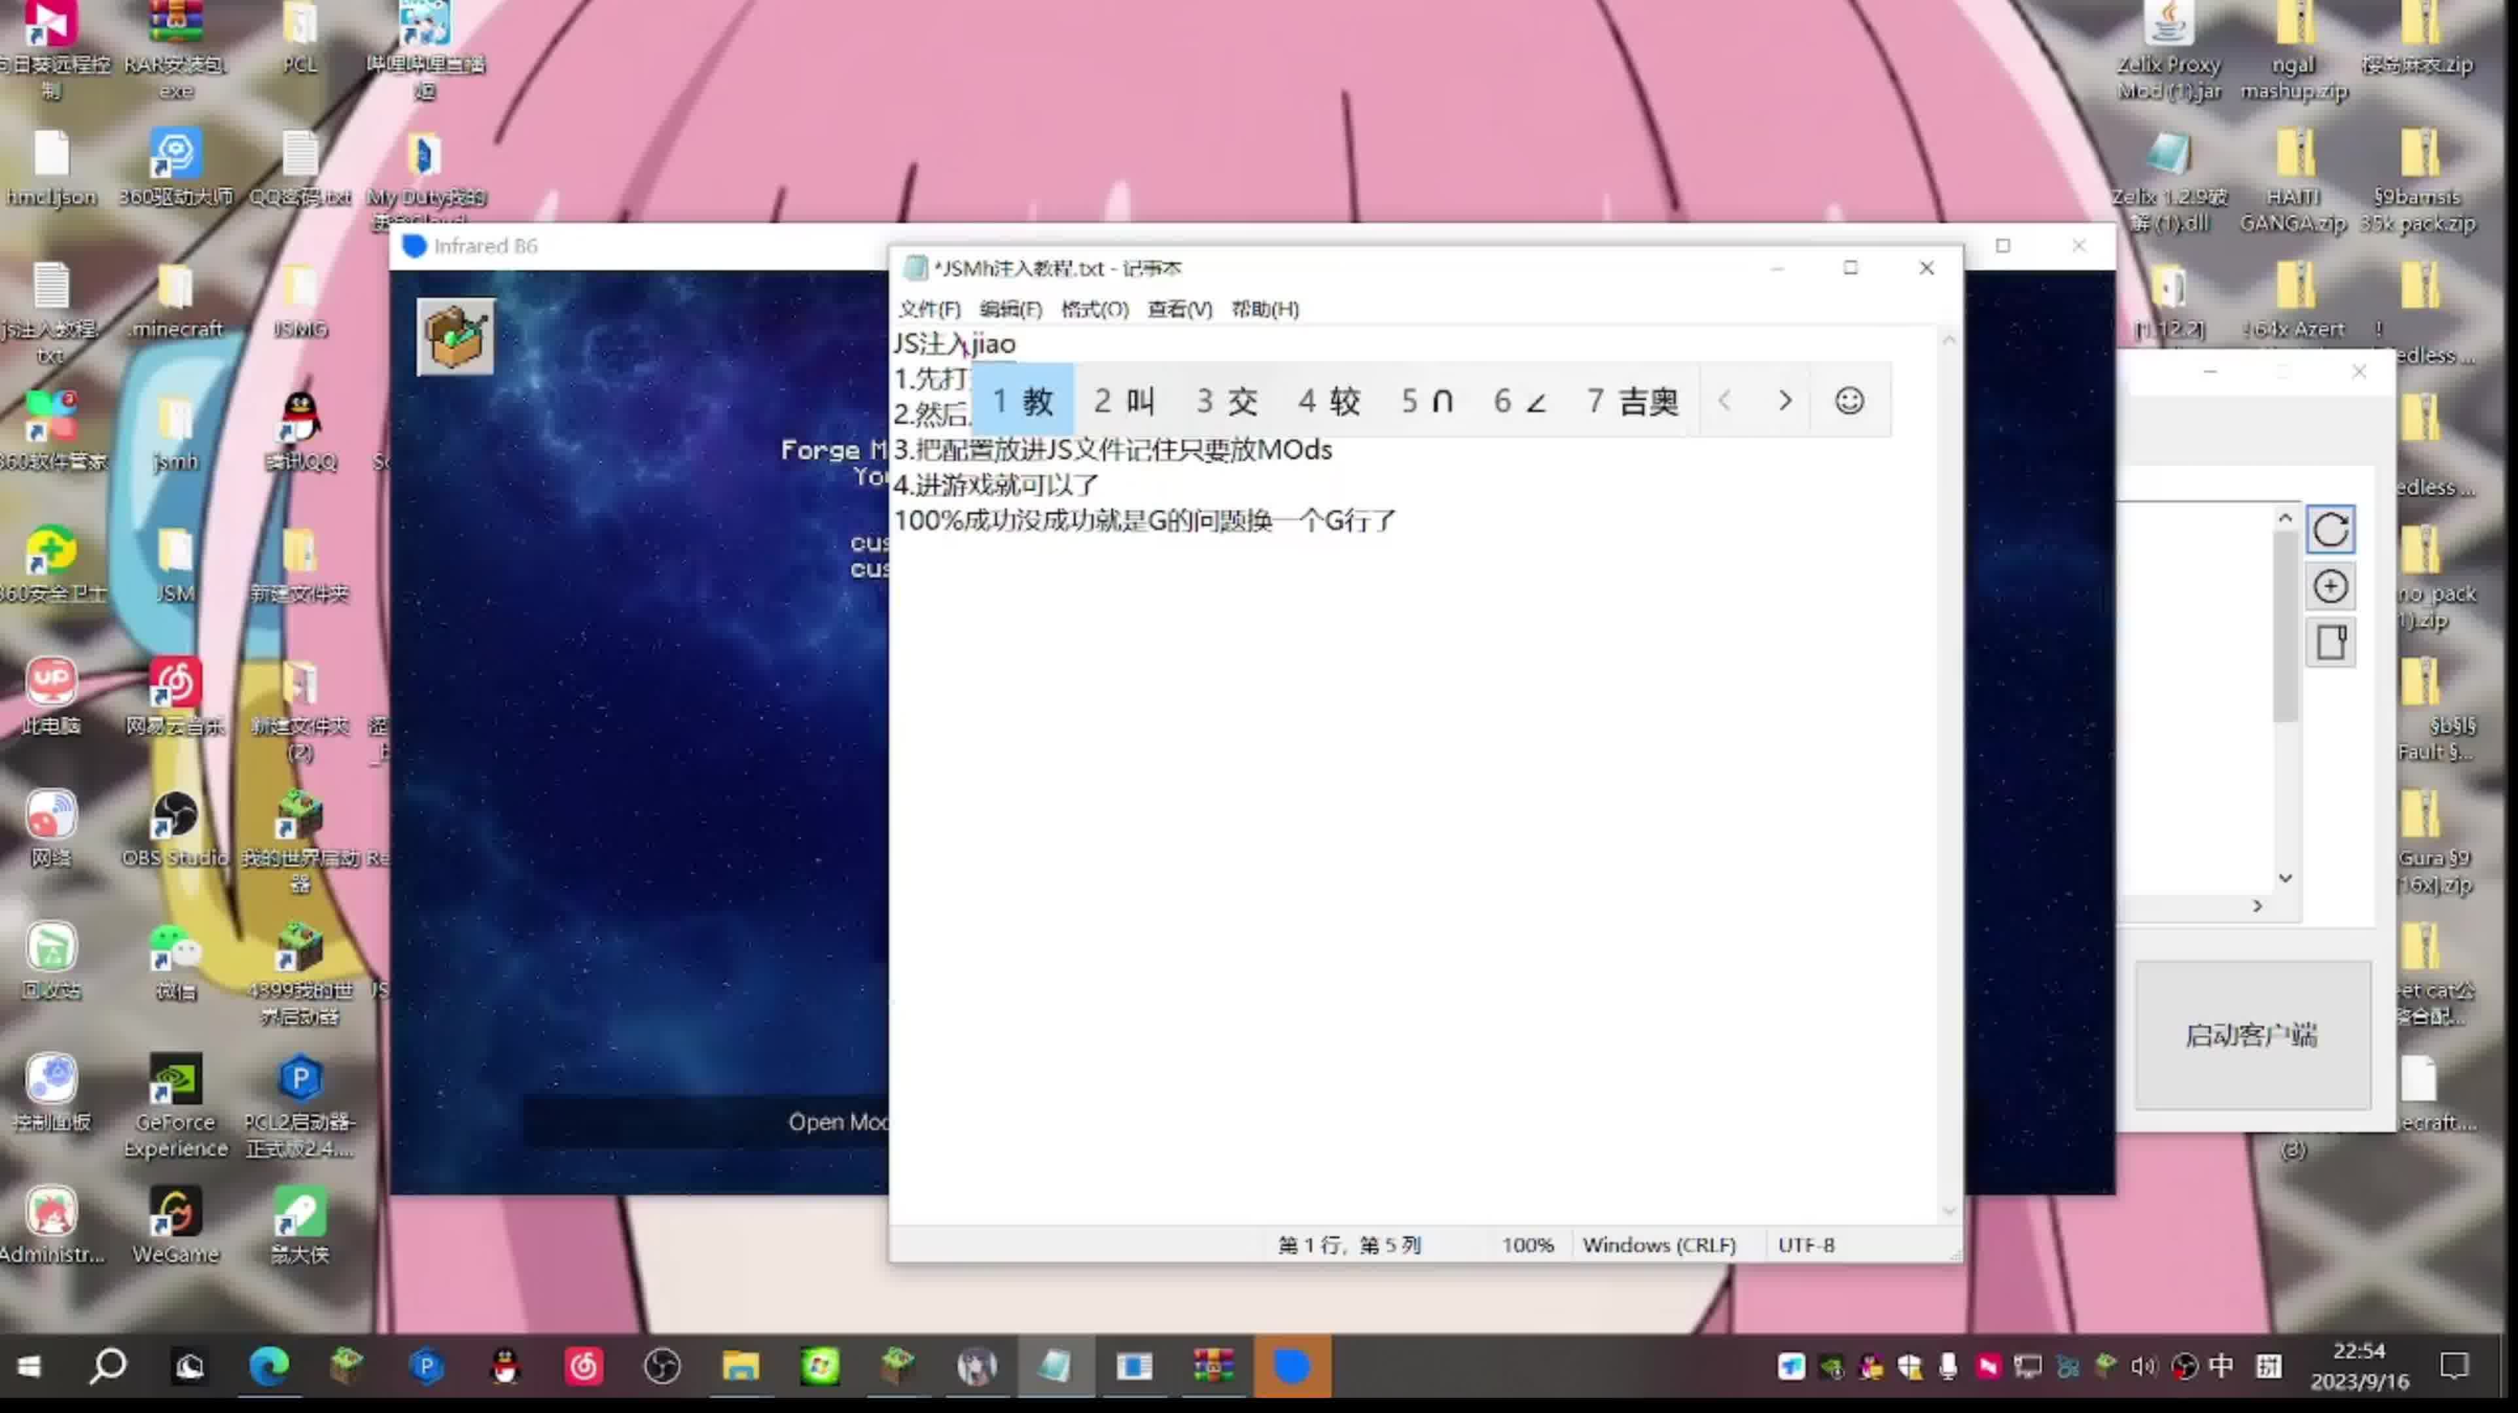Click the Windows (CRLF) status bar entry
Image resolution: width=2518 pixels, height=1413 pixels.
(x=1659, y=1245)
